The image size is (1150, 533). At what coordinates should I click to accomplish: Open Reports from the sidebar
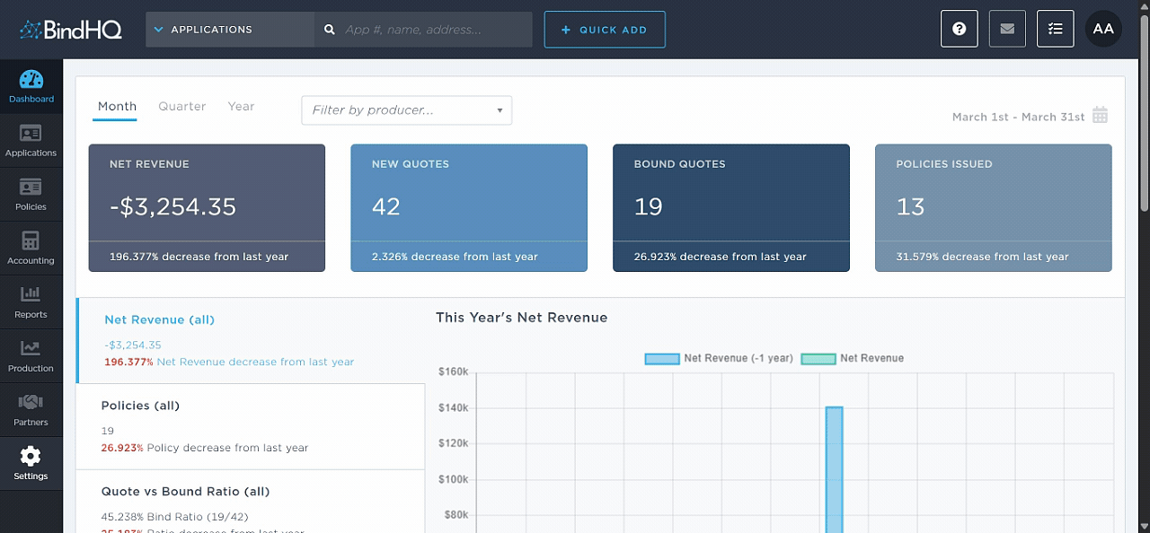tap(31, 301)
